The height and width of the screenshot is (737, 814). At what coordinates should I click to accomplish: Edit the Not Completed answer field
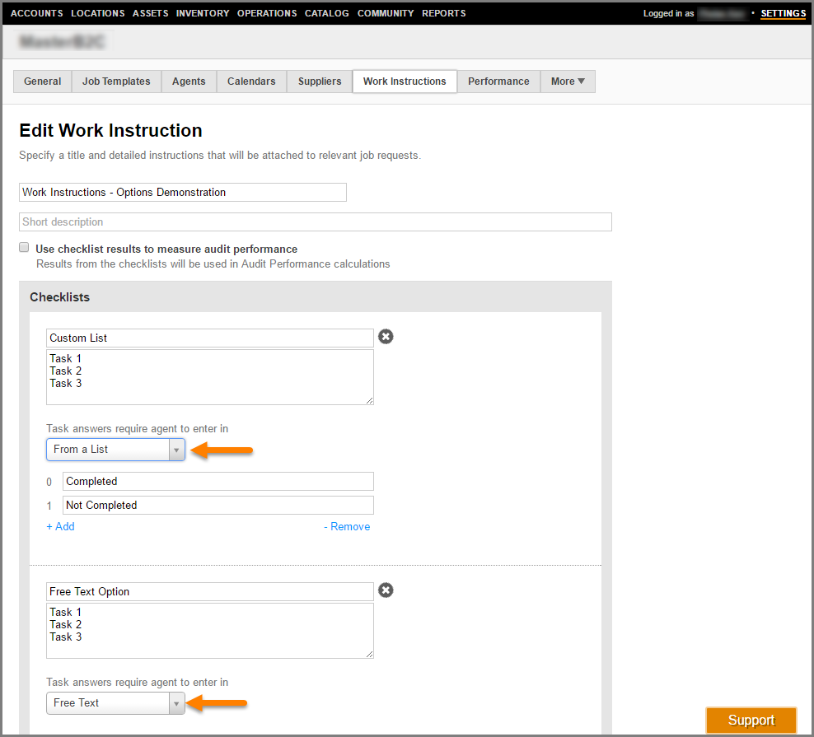(x=218, y=506)
